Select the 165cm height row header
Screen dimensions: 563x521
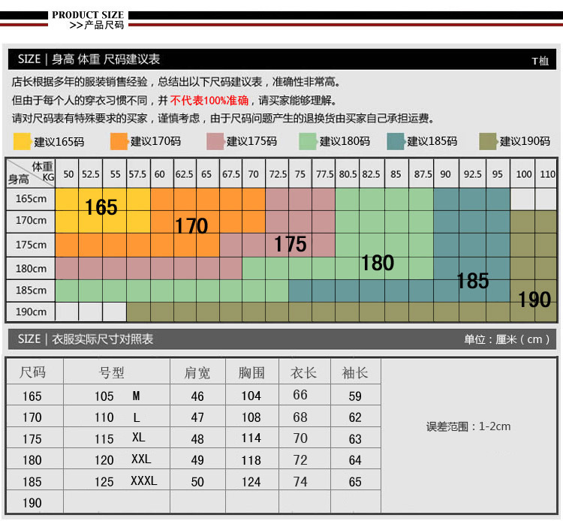coord(31,199)
